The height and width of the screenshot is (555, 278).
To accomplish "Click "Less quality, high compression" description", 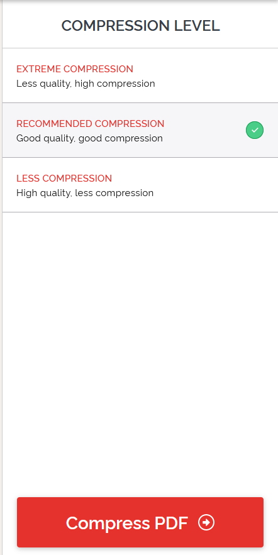I will coord(86,84).
